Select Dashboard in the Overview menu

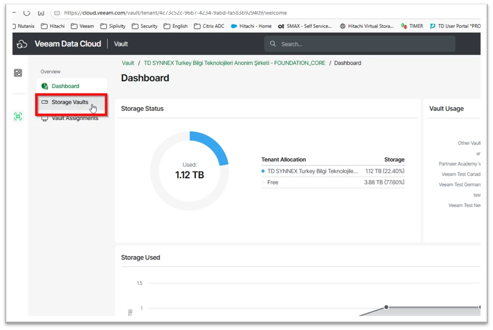[x=72, y=86]
